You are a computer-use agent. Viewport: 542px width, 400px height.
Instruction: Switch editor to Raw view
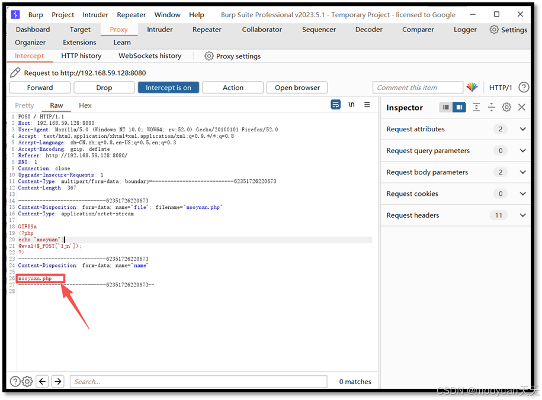tap(56, 105)
